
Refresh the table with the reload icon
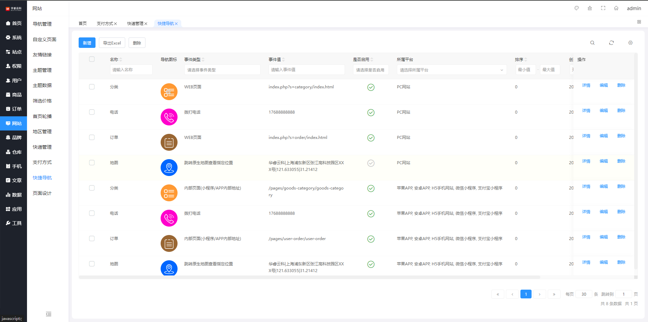click(611, 43)
